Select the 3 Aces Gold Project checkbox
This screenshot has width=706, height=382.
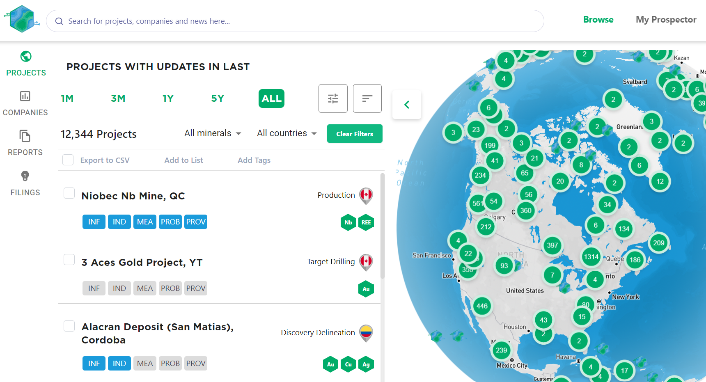[x=69, y=260]
